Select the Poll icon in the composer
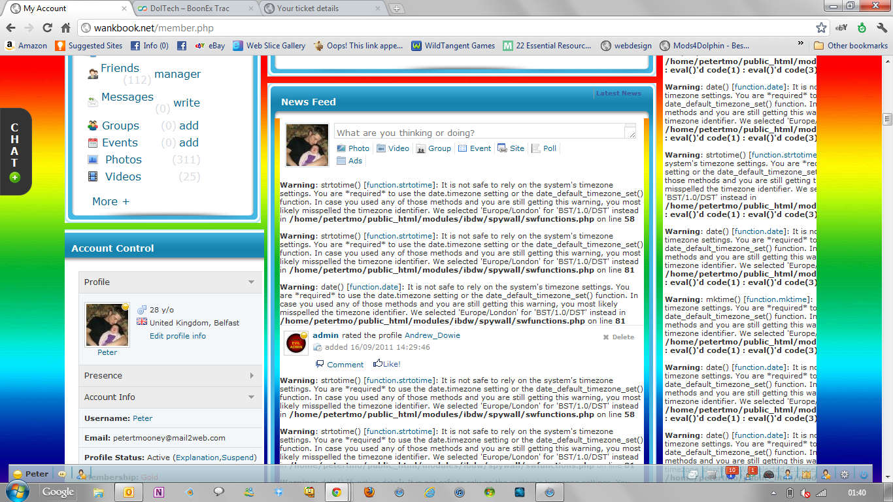 535,148
